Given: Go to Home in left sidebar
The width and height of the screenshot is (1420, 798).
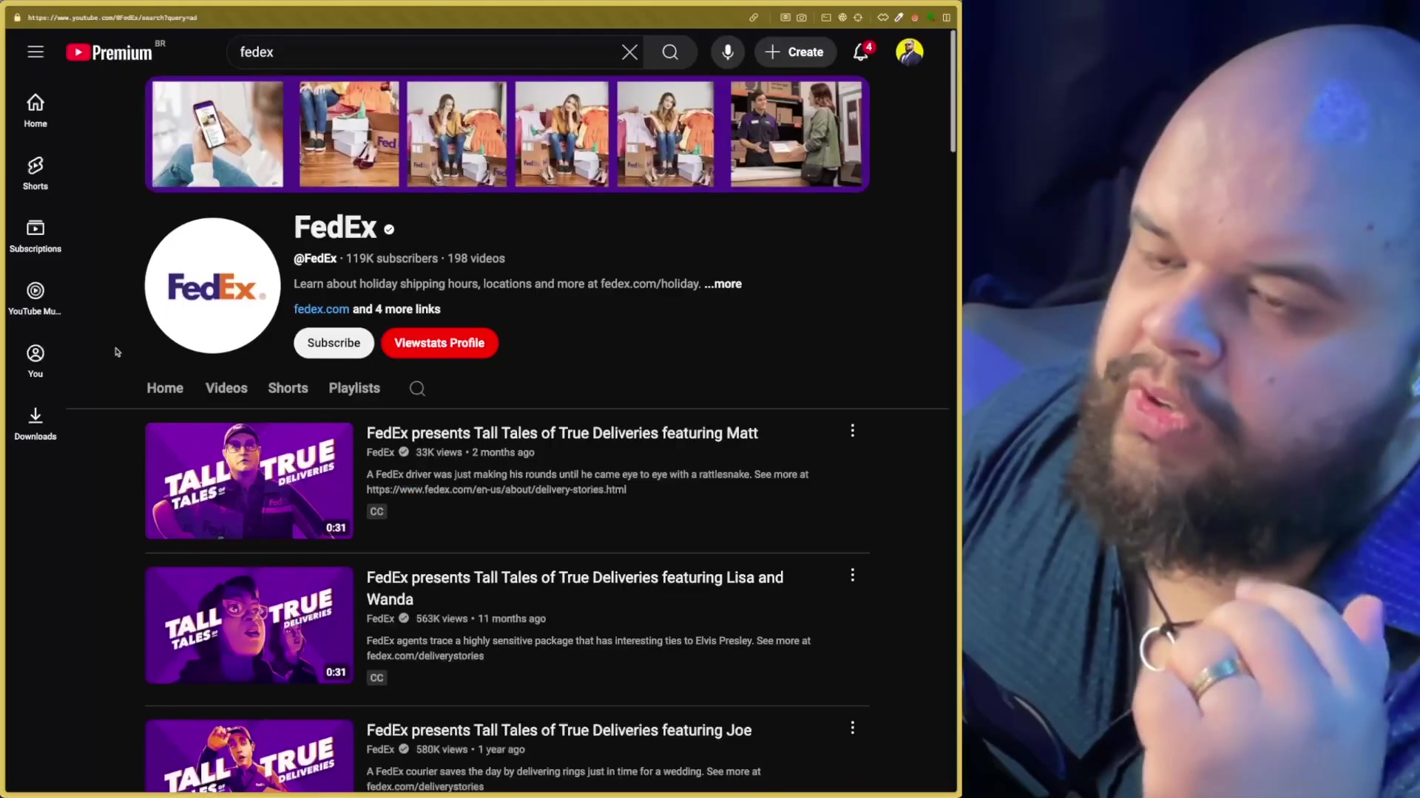Looking at the screenshot, I should (35, 111).
